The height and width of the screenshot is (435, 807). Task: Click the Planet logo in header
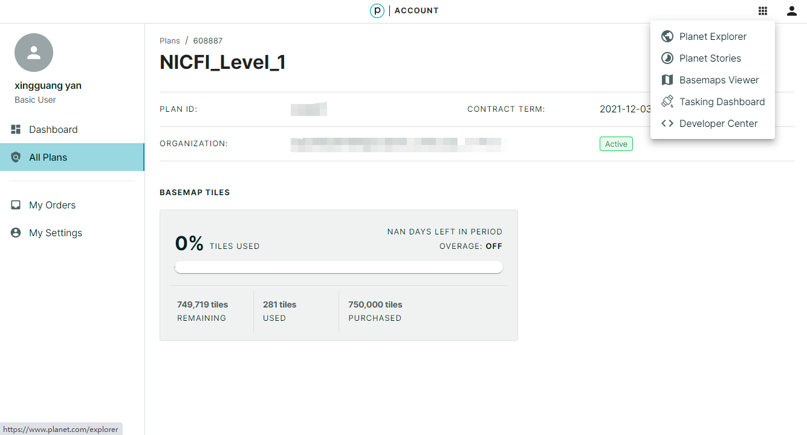point(377,11)
